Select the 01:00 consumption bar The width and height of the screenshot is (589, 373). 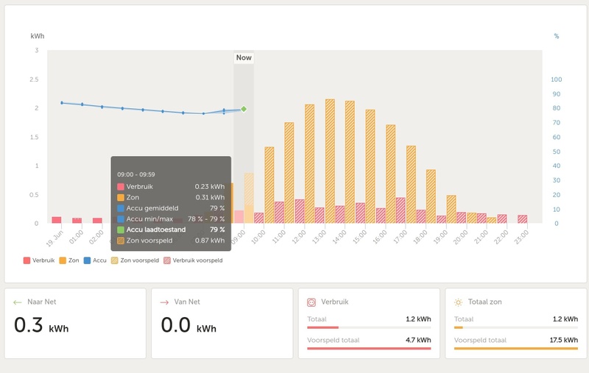point(77,221)
